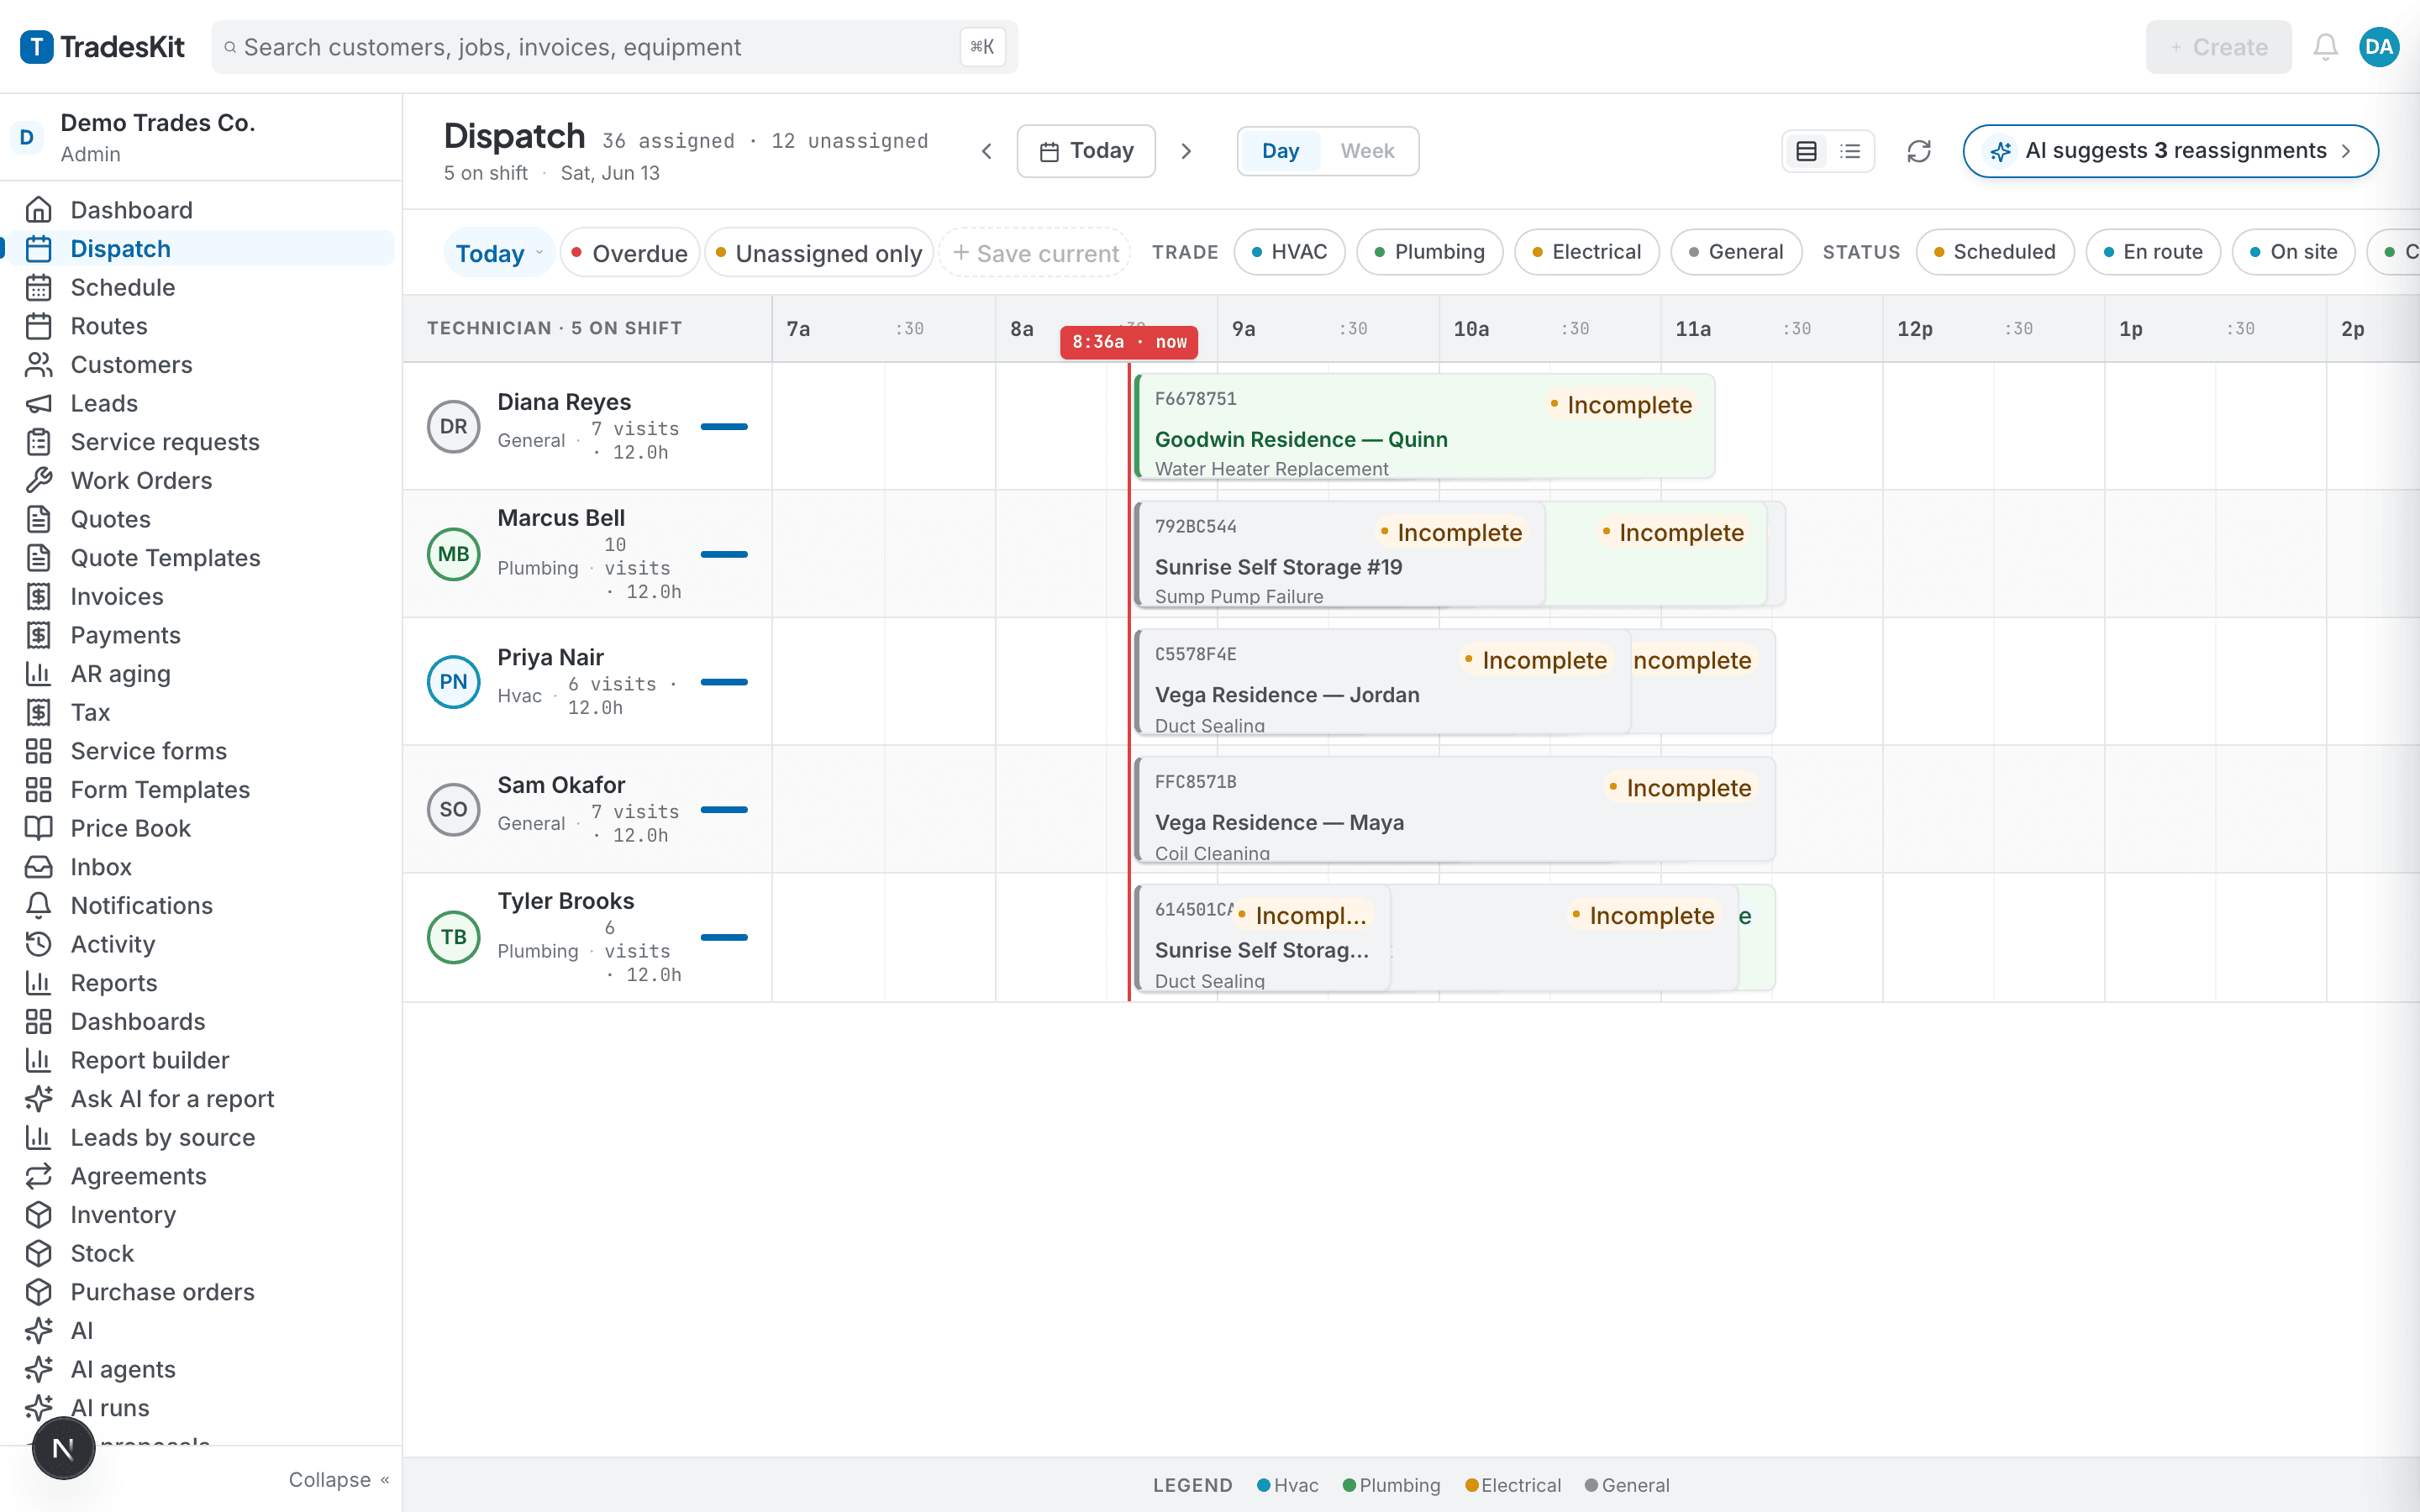The height and width of the screenshot is (1512, 2420).
Task: Click the Create button
Action: [x=2218, y=47]
